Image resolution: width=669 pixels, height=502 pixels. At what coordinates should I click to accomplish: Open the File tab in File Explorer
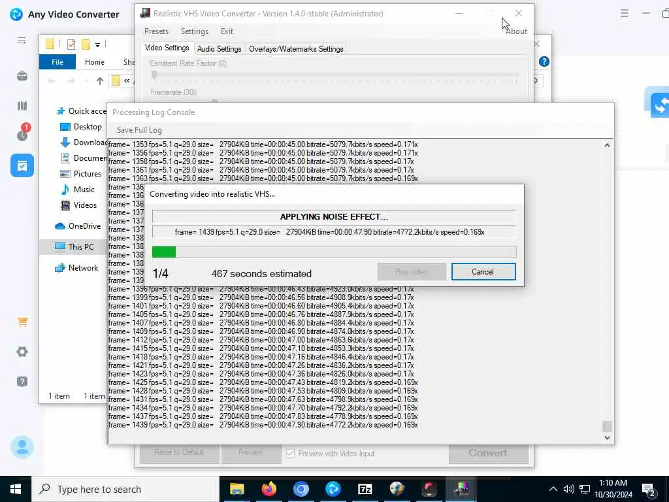coord(57,62)
